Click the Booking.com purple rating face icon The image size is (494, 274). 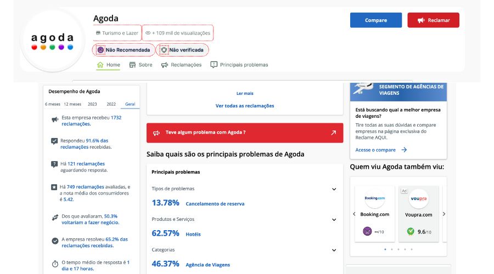coord(367,231)
